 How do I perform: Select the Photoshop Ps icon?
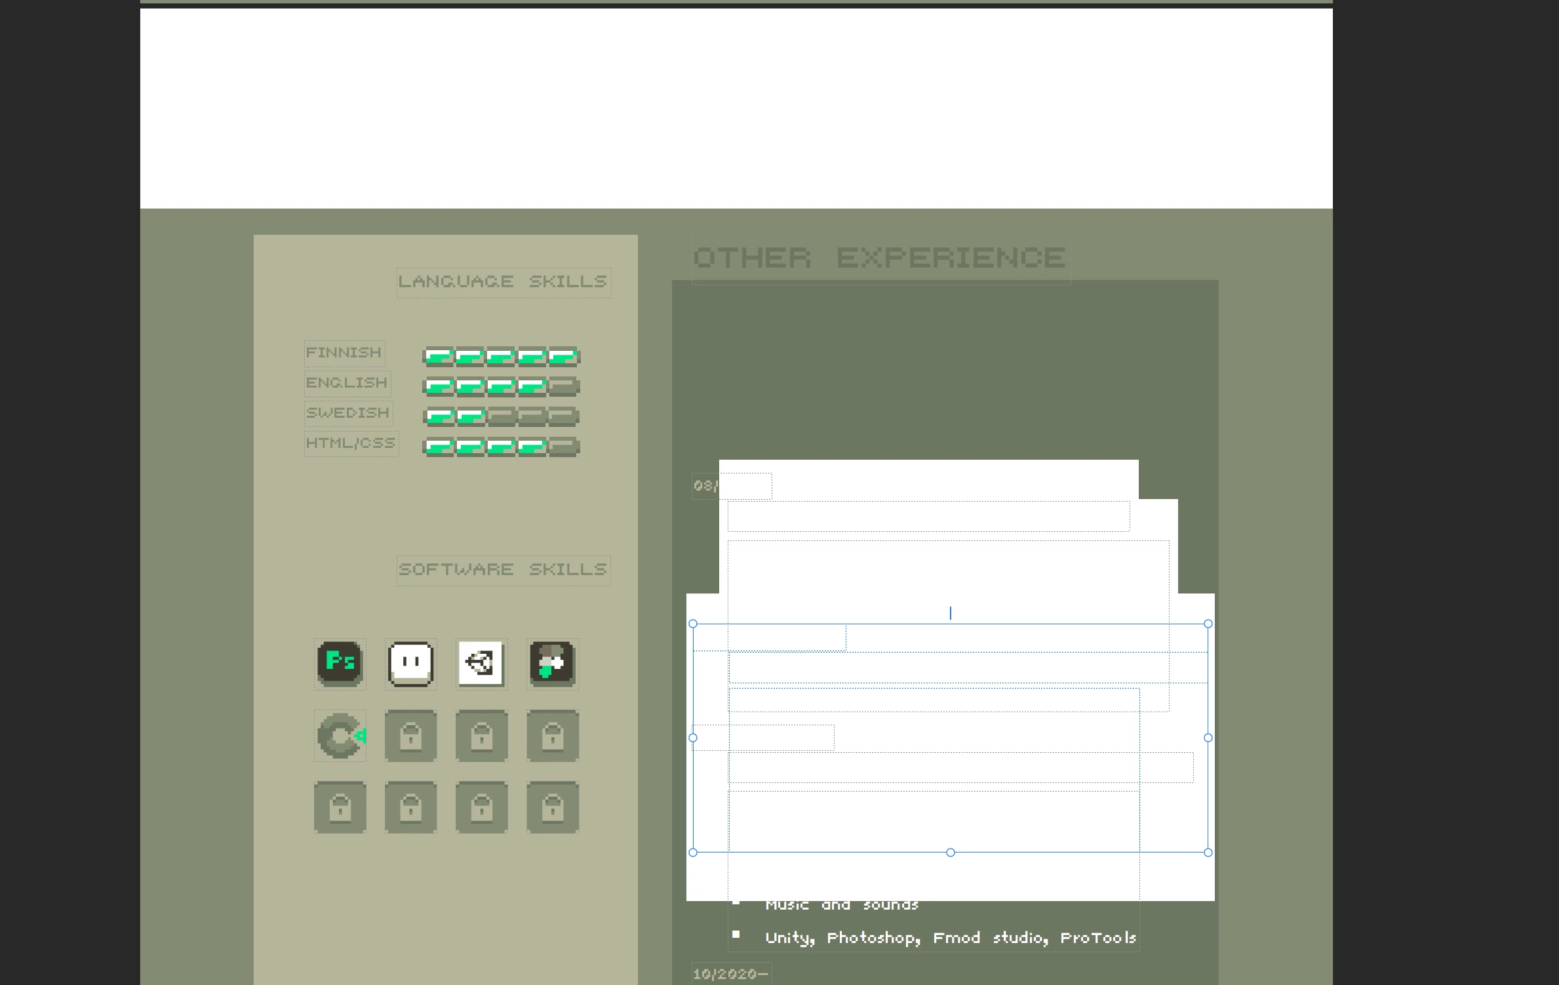click(340, 662)
